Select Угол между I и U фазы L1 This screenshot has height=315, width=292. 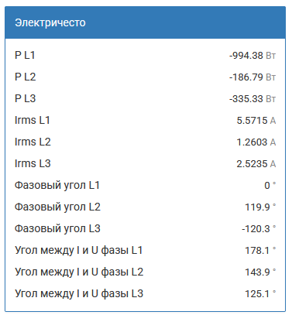coord(78,251)
